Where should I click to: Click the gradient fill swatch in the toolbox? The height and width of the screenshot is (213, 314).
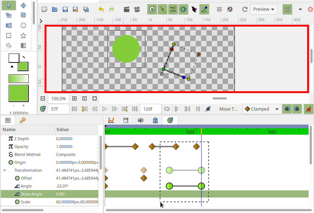18,78
